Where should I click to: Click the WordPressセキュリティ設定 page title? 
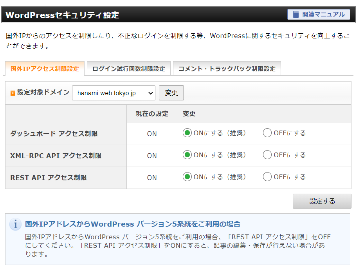coord(62,15)
